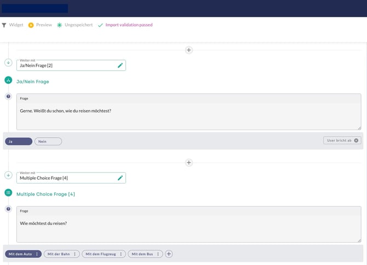The height and width of the screenshot is (265, 367).
Task: Click pencil icon in Ja/Nein Frage field
Action: [120, 66]
